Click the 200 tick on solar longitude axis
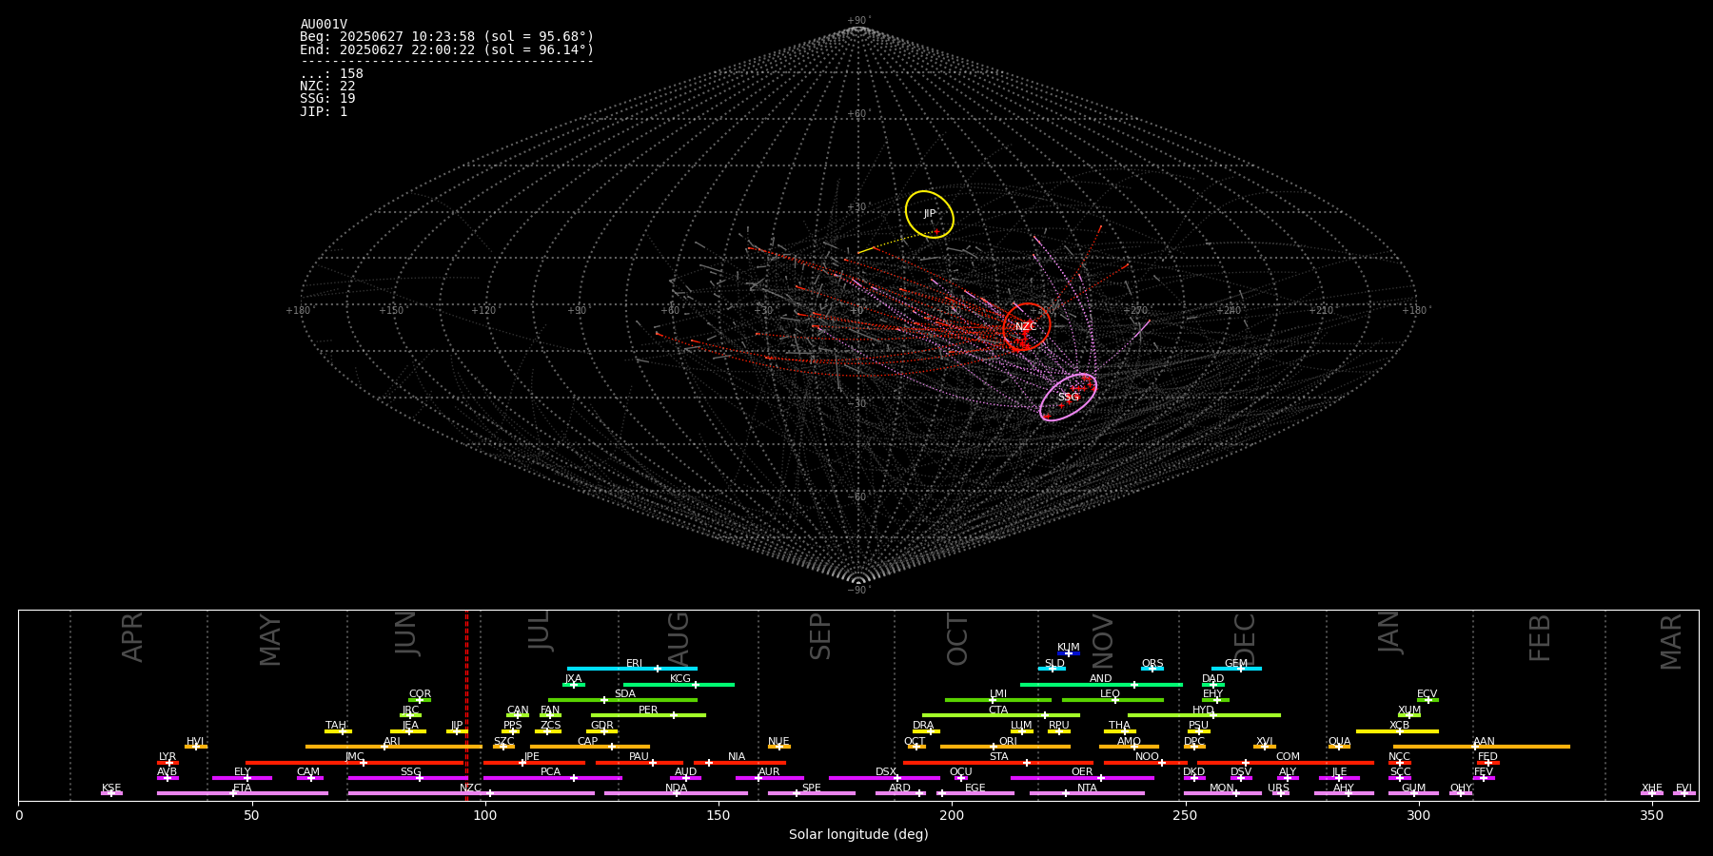The width and height of the screenshot is (1713, 856). [x=952, y=815]
